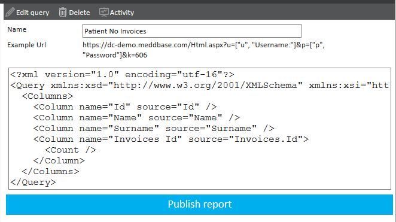This screenshot has width=396, height=222.
Task: Click the trash can icon for Delete
Action: (63, 12)
